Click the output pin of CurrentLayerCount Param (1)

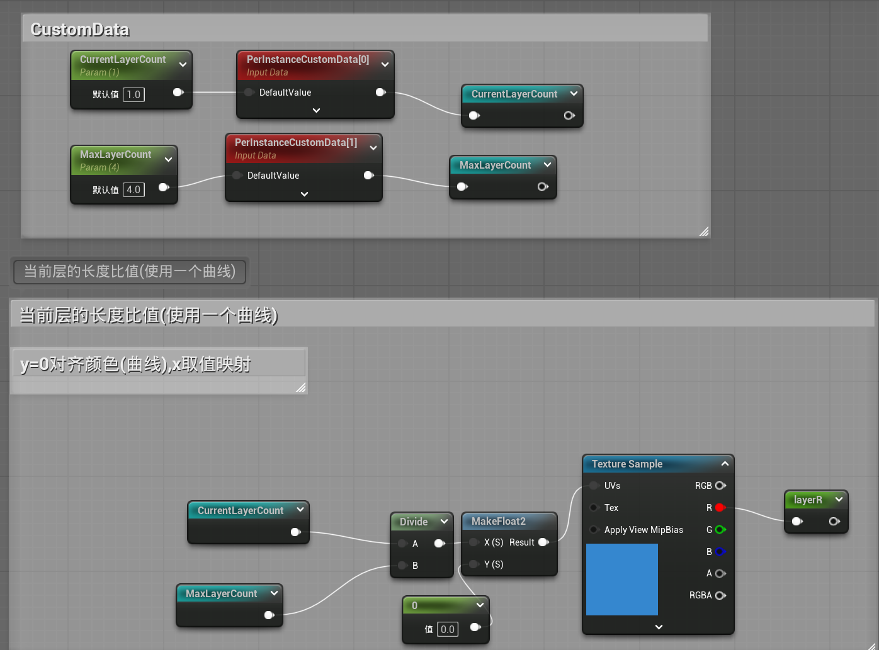click(178, 92)
